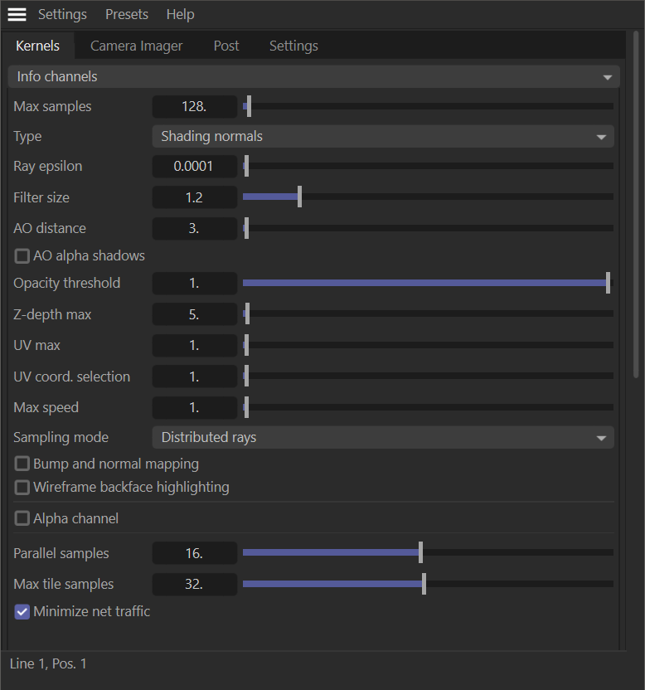Image resolution: width=645 pixels, height=690 pixels.
Task: Click the Max samples value field
Action: [194, 106]
